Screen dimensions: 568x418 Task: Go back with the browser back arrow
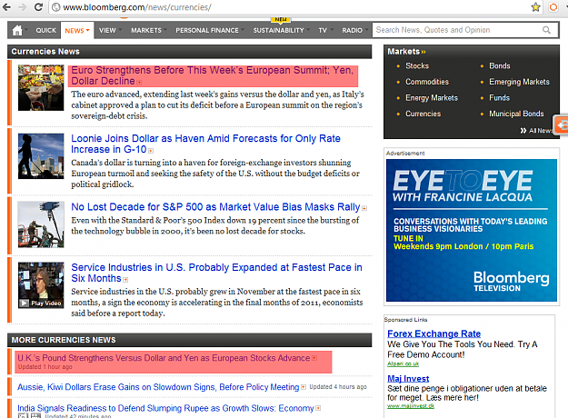point(6,7)
